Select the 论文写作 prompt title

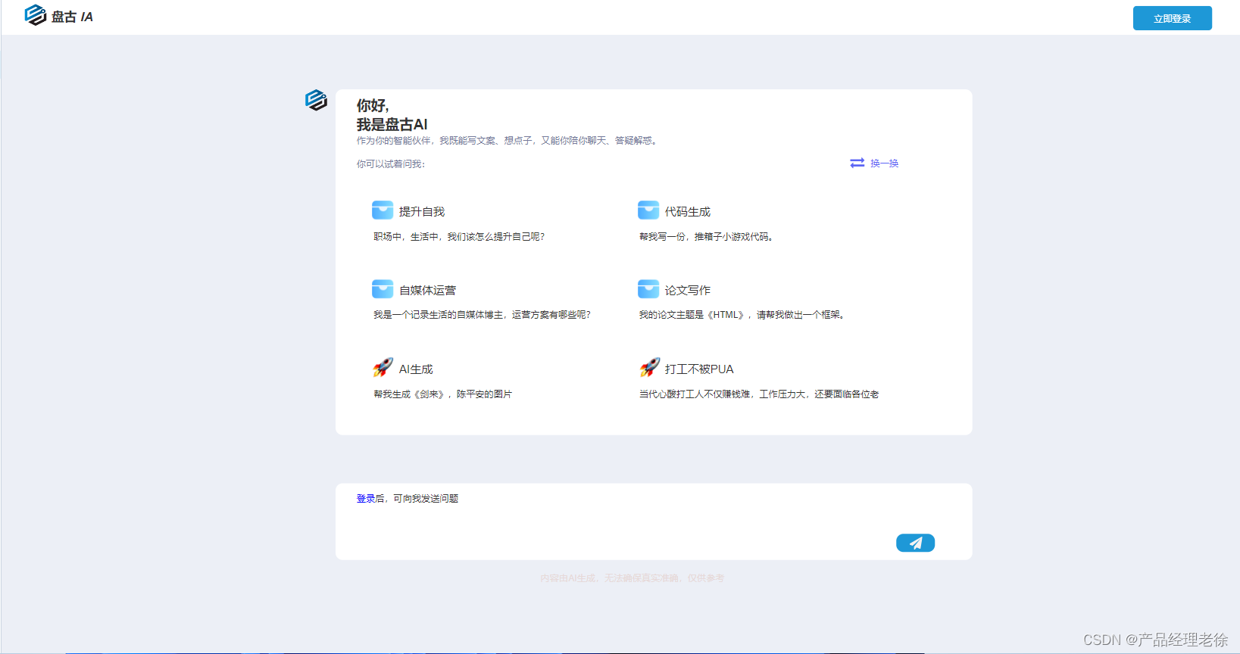click(x=688, y=291)
